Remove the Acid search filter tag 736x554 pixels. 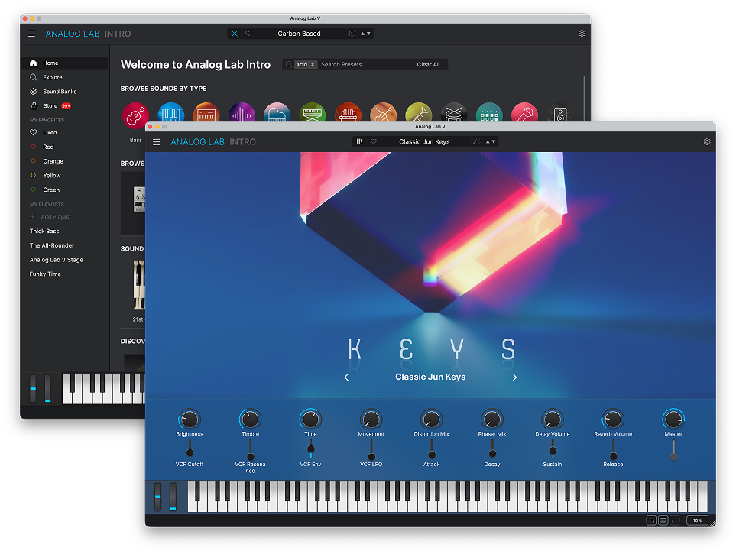click(313, 65)
